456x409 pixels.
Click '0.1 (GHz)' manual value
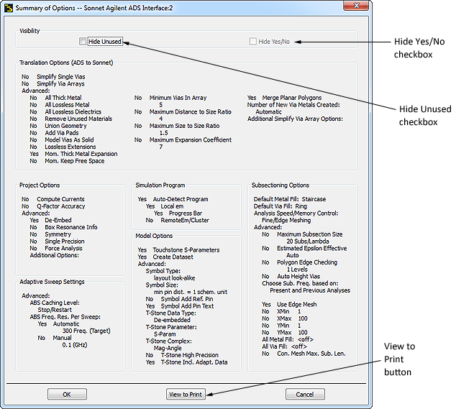(75, 345)
